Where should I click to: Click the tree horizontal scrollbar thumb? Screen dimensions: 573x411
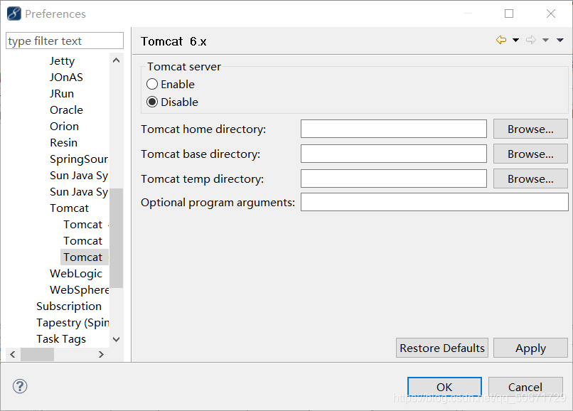coord(37,354)
